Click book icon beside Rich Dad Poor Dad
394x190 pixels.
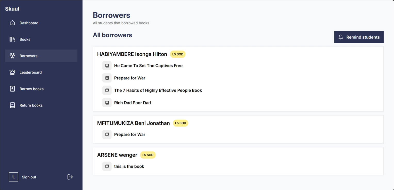point(107,103)
